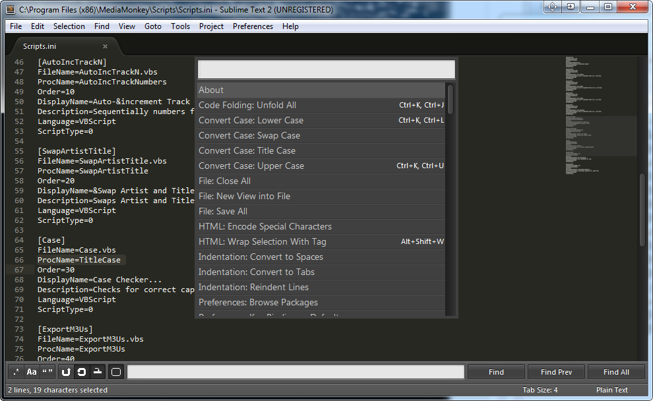Click the Find All button
This screenshot has width=653, height=401.
click(x=616, y=372)
